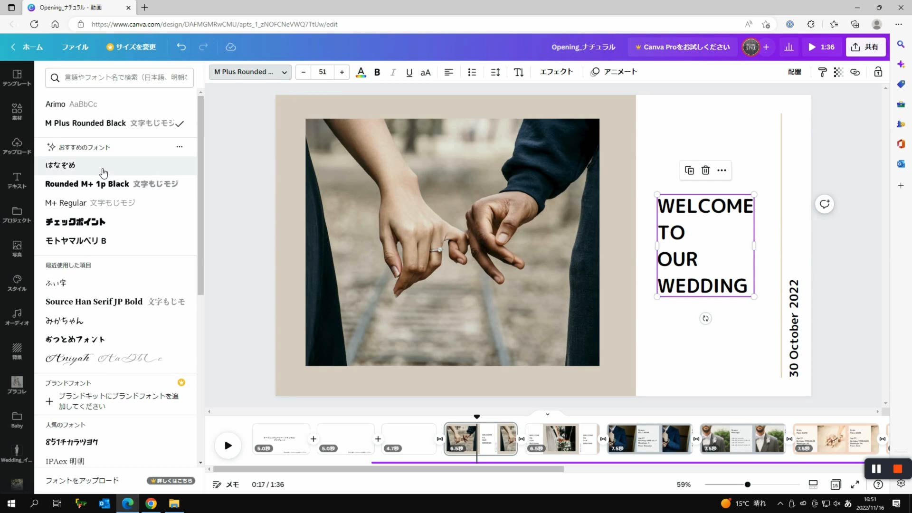The height and width of the screenshot is (513, 912).
Task: Lock the element with padlock icon
Action: point(878,72)
